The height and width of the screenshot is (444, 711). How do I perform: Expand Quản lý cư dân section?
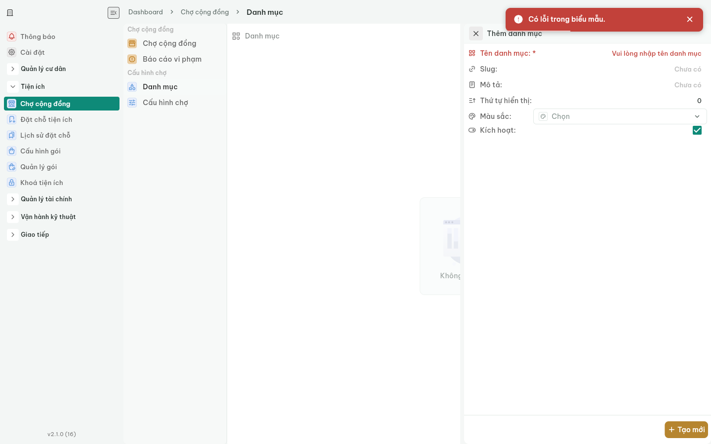tap(13, 69)
